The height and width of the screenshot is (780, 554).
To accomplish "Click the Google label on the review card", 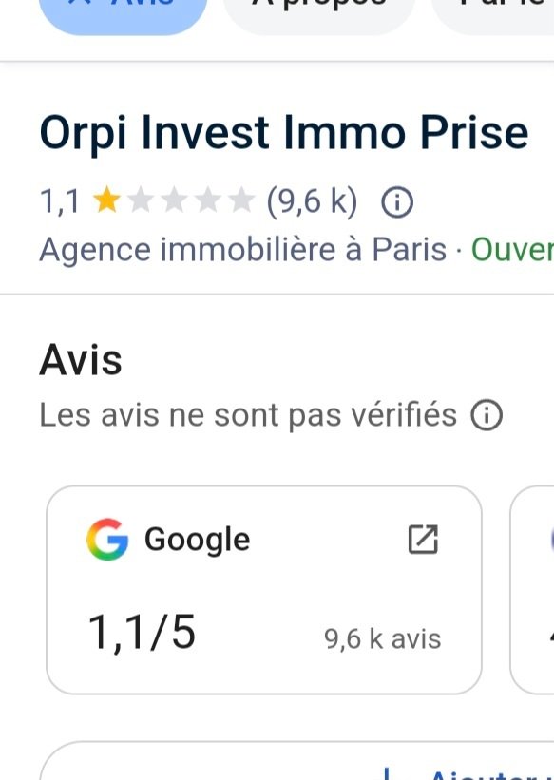I will pyautogui.click(x=197, y=540).
